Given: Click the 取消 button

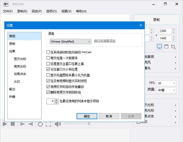Looking at the screenshot, I should tap(109, 116).
